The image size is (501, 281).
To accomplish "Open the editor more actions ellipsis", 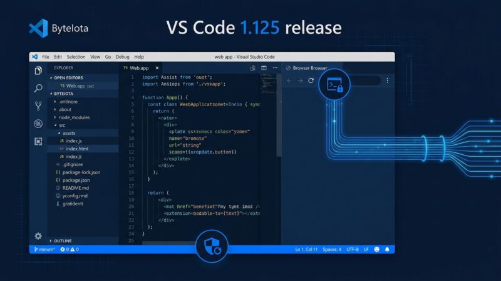I will [x=275, y=68].
